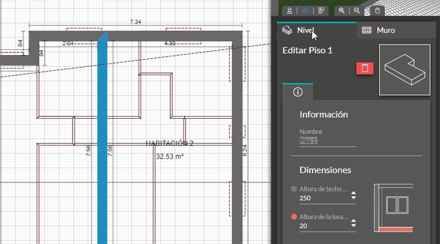The image size is (440, 244).
Task: Click the 8.24 vertical dimension label
Action: click(244, 150)
